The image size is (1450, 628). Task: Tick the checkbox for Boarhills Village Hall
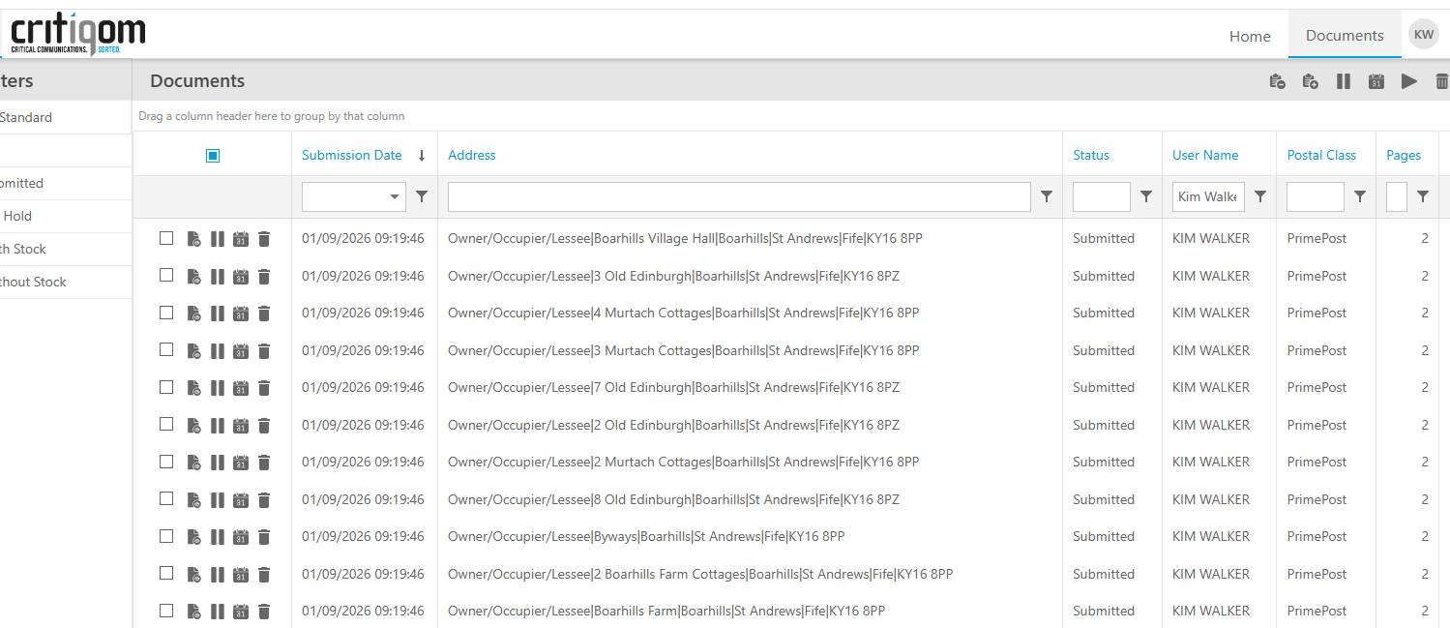click(x=166, y=238)
